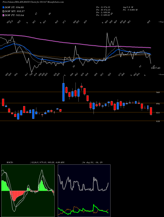Viewport: 164px width, 217px height.
Task: Click the 'MACD:' indicator label
Action: pyautogui.click(x=10, y=162)
